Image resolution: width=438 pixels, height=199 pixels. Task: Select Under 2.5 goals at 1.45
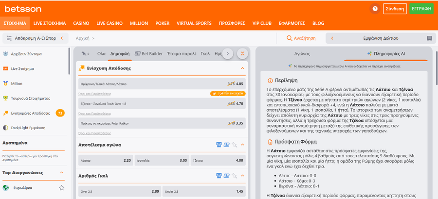204,191
